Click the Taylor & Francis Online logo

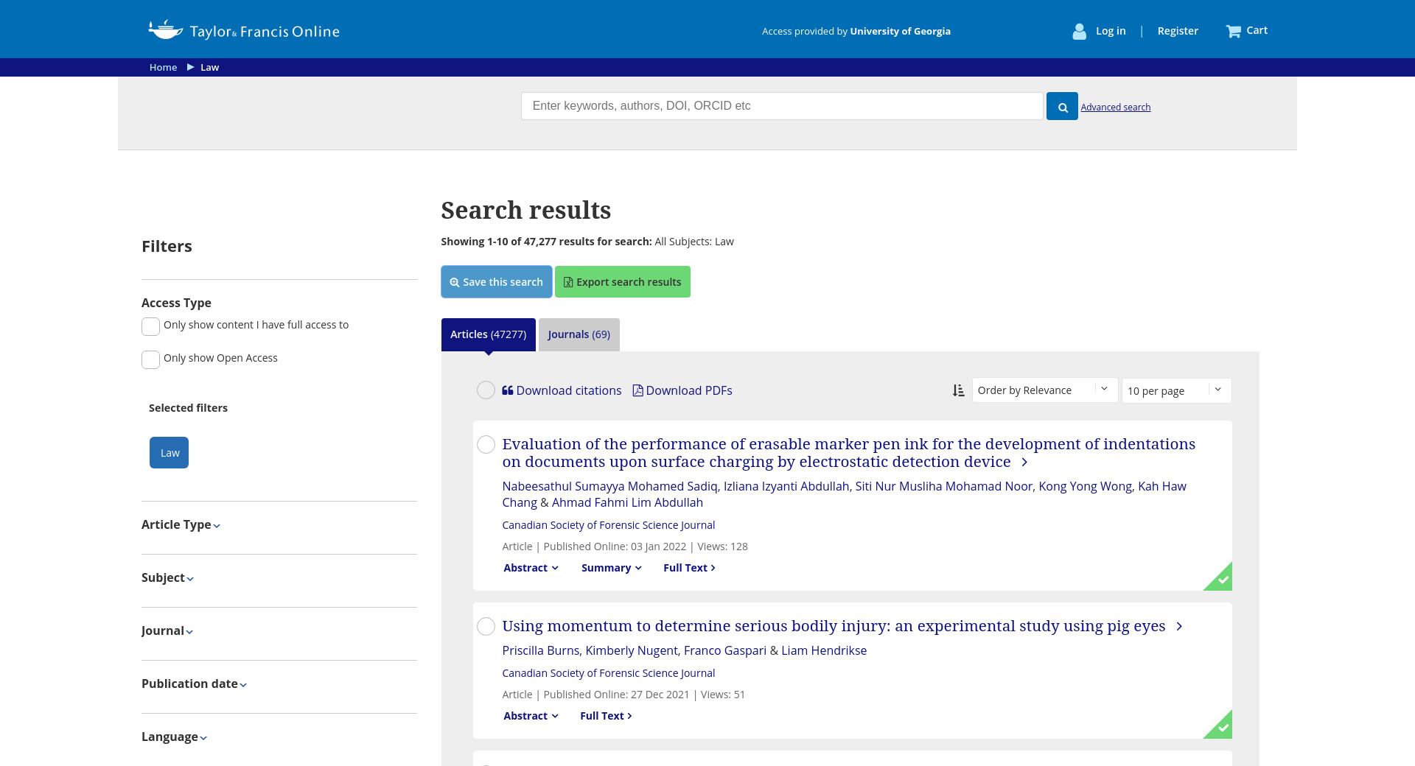pos(244,31)
